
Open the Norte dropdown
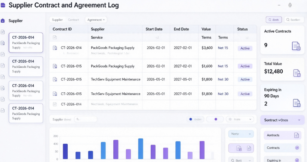(241, 134)
